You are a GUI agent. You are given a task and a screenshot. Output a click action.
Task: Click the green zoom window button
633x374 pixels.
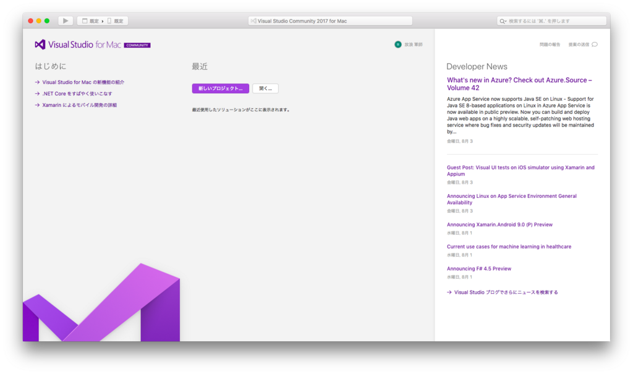coord(47,20)
